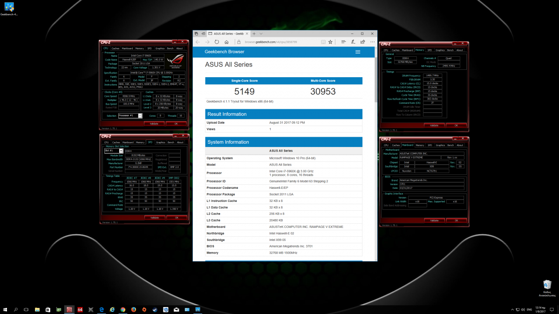The width and height of the screenshot is (559, 314).
Task: Refresh the Geekbench page in Edge
Action: coord(217,41)
